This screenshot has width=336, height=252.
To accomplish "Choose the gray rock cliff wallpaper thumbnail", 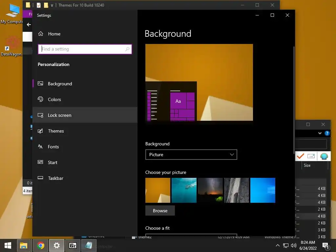I will [x=237, y=190].
